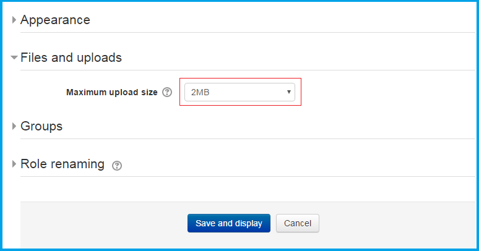Image resolution: width=479 pixels, height=251 pixels.
Task: Click the dropdown arrow on 2MB selector
Action: click(288, 93)
